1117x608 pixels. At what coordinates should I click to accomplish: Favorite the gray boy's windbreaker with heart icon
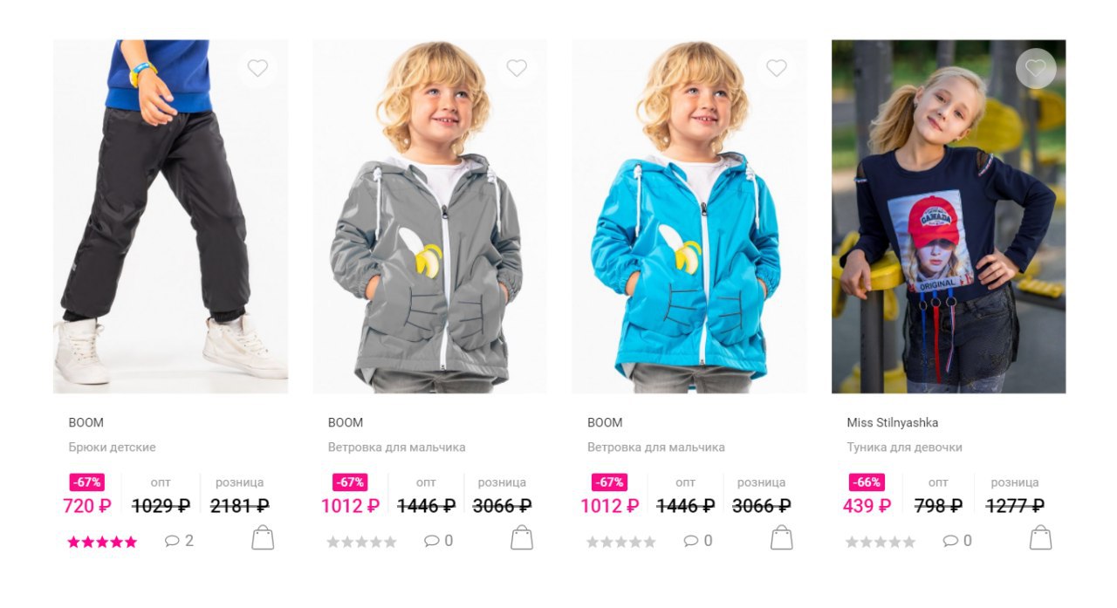pos(517,68)
